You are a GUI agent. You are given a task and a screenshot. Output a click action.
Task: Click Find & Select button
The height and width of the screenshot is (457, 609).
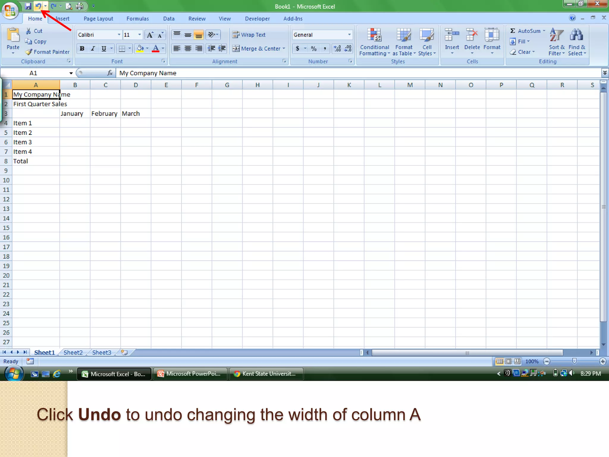(x=577, y=42)
